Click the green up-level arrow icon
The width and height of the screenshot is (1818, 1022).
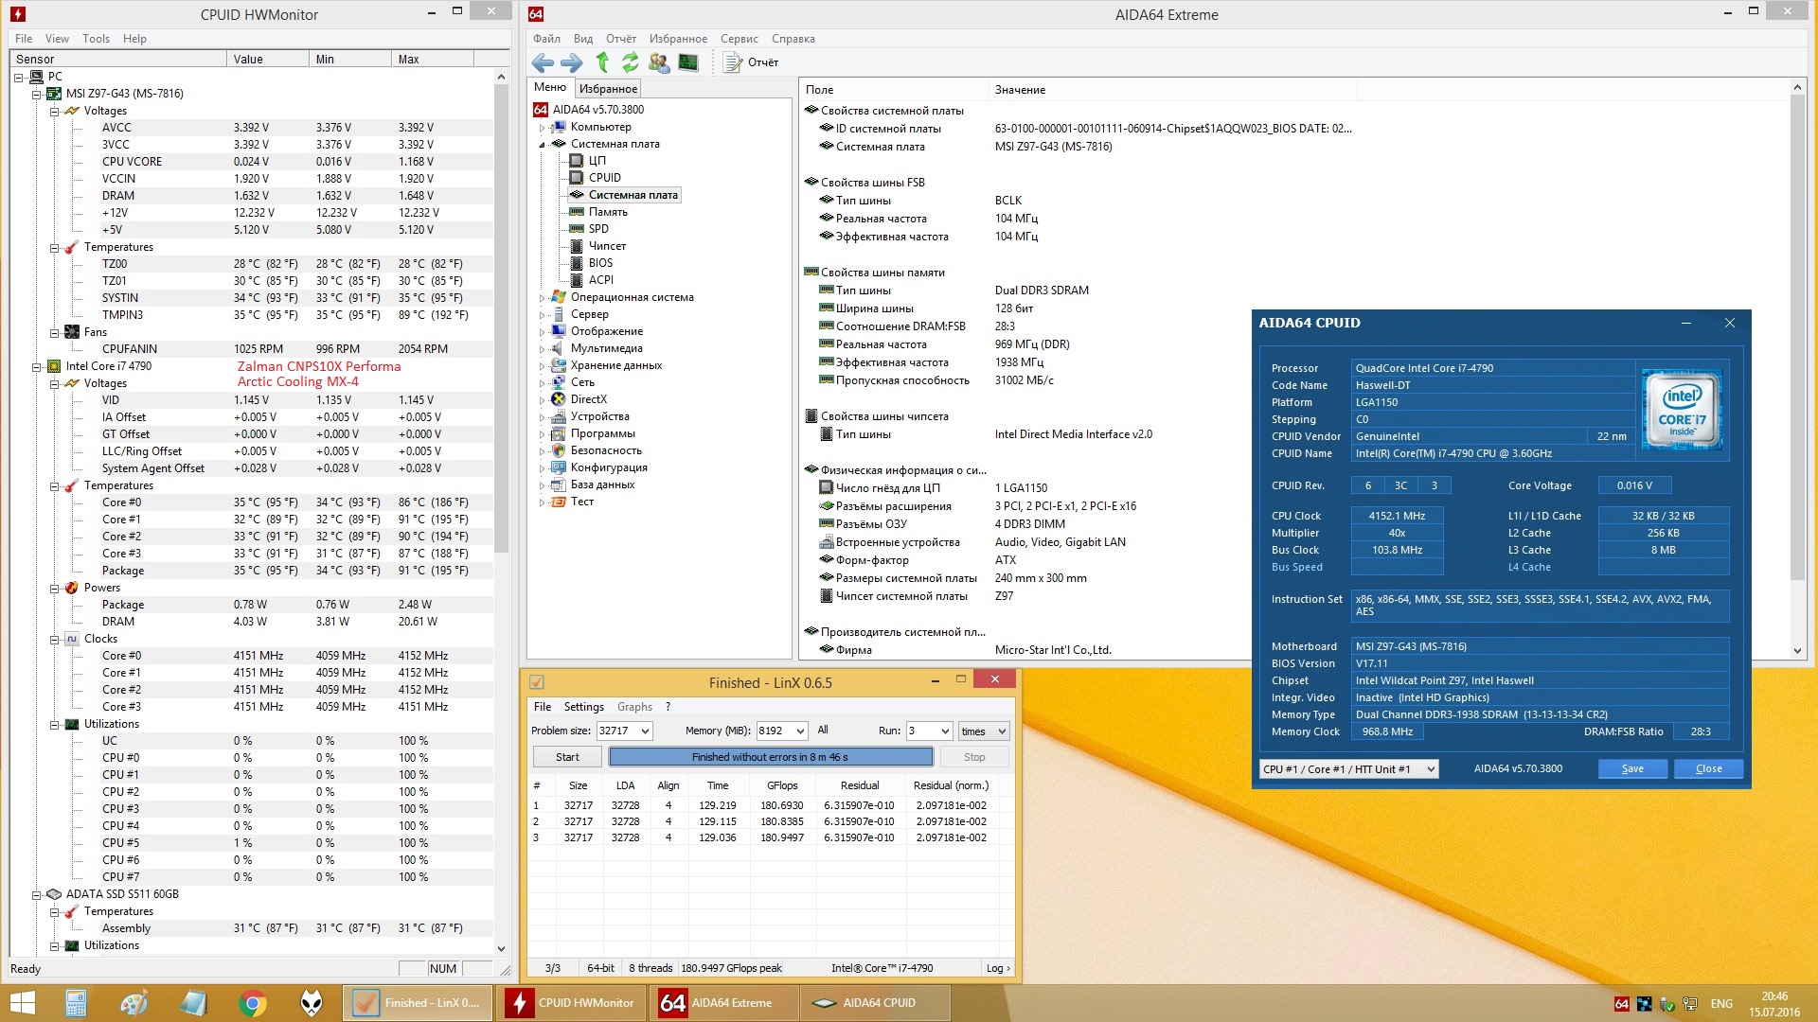tap(602, 62)
